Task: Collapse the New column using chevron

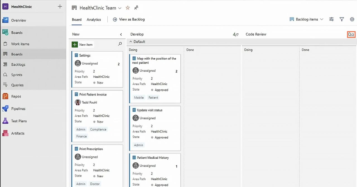Action: pyautogui.click(x=121, y=34)
